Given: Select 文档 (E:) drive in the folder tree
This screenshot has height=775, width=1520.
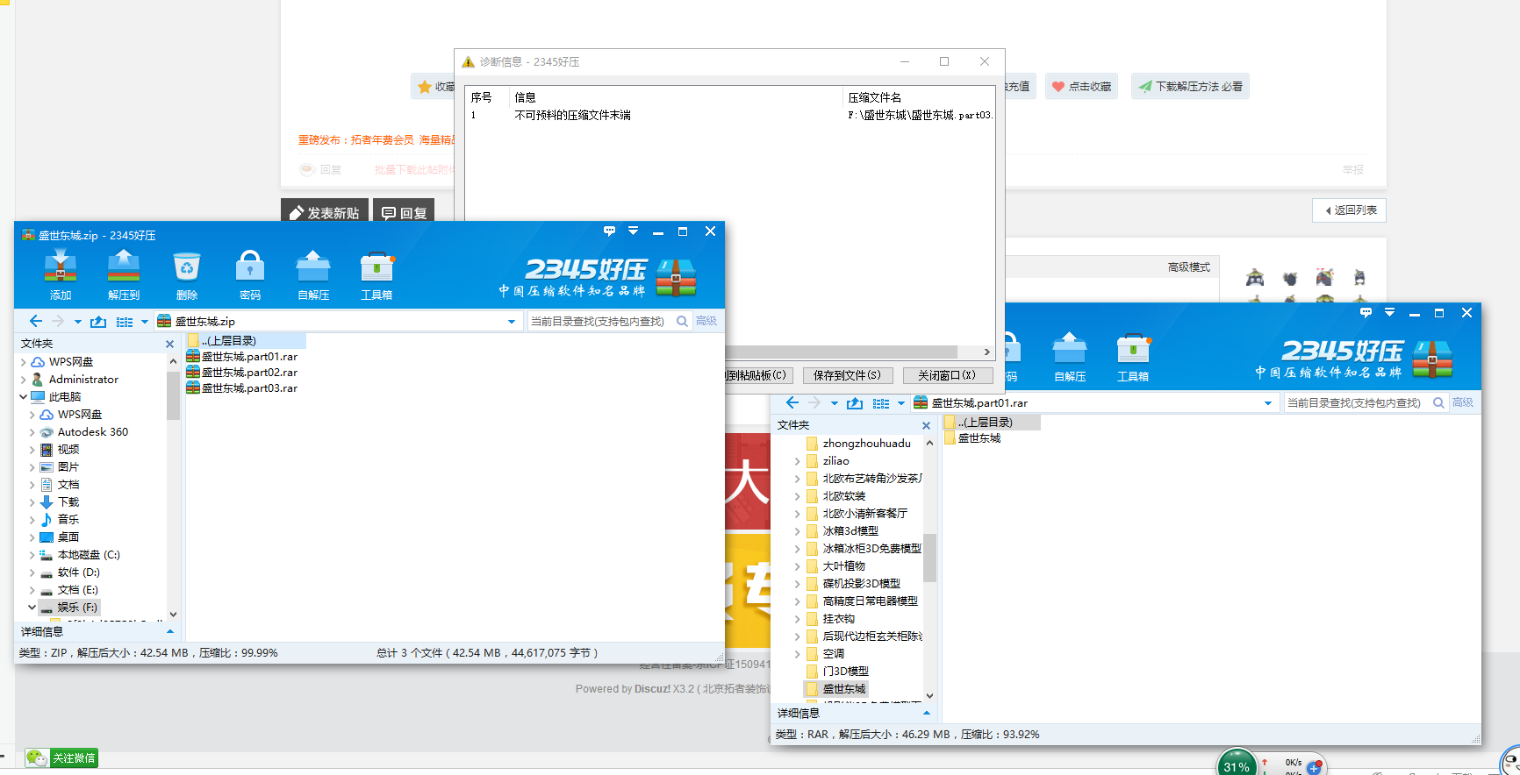Looking at the screenshot, I should pyautogui.click(x=77, y=590).
